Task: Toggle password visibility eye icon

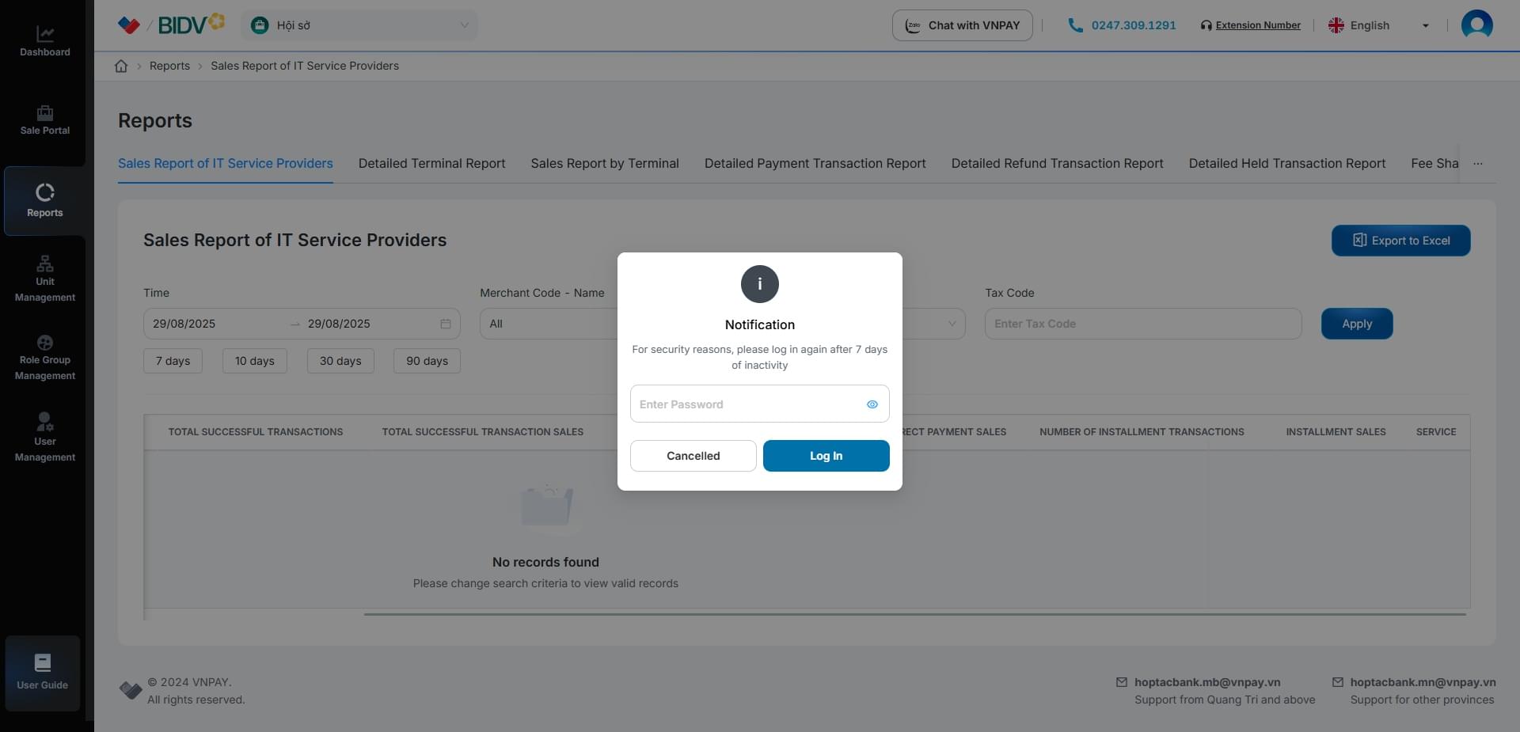Action: tap(872, 404)
